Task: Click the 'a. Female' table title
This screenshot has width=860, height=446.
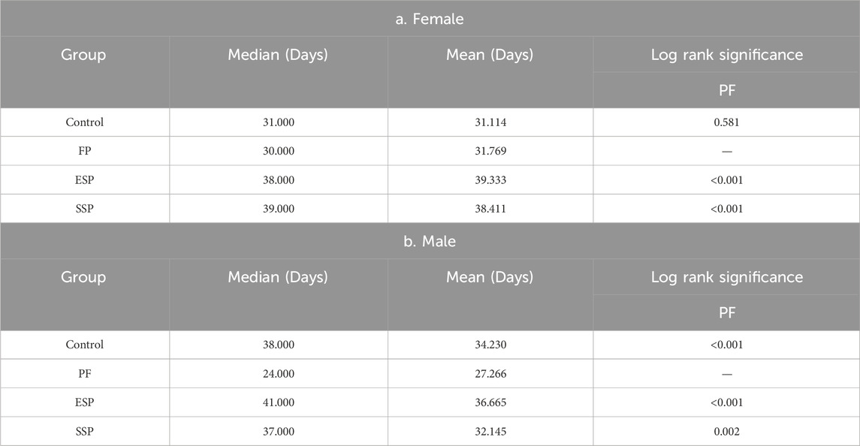Action: click(430, 19)
